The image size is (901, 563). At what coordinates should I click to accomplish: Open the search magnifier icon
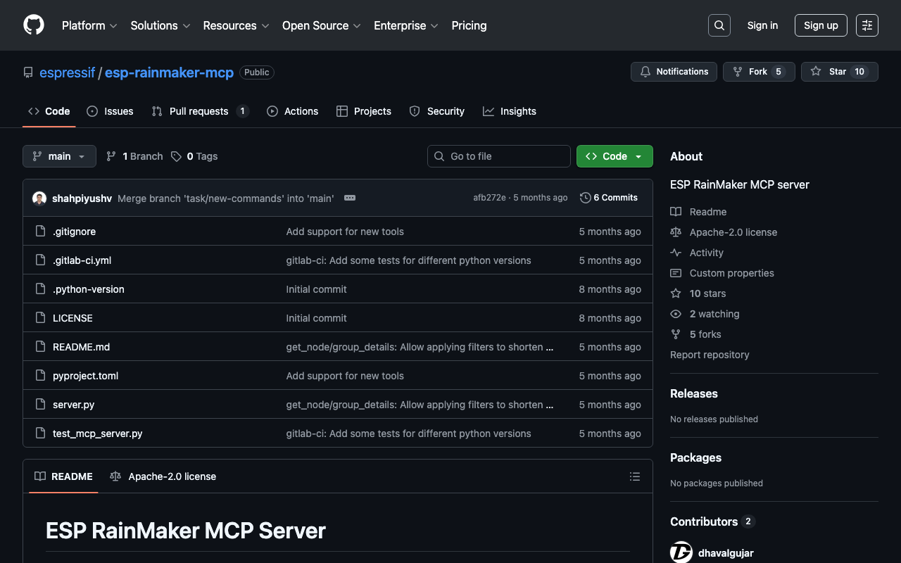[719, 25]
